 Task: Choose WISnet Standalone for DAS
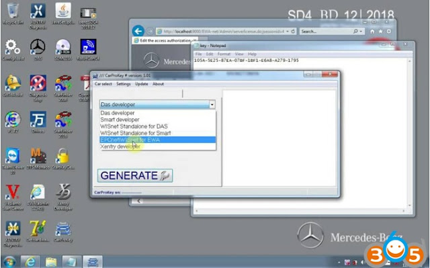point(158,126)
